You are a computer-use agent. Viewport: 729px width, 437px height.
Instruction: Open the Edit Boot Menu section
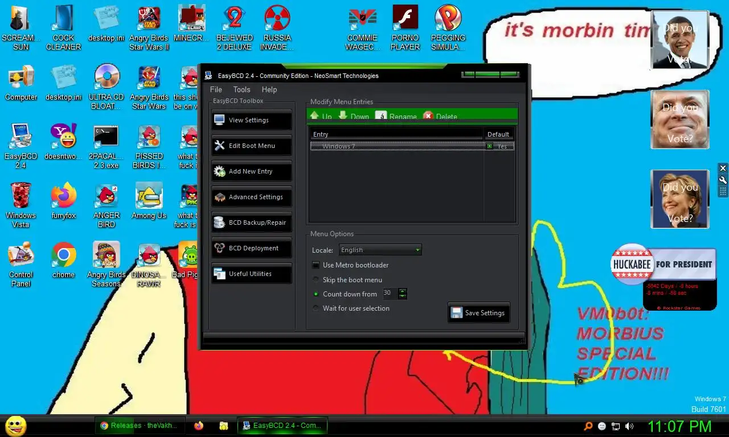click(251, 146)
